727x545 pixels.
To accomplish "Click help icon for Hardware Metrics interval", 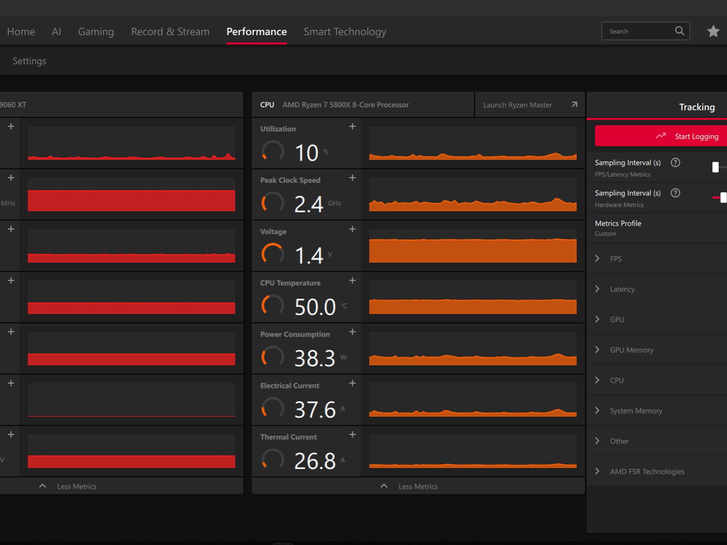I will point(675,193).
